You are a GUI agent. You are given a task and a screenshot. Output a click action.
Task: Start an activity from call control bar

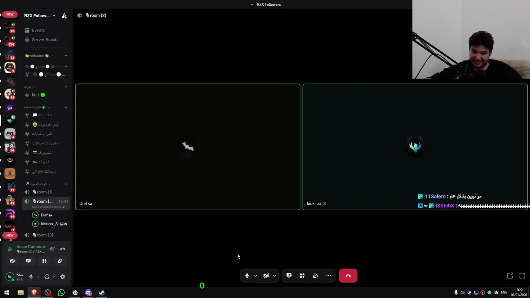tap(302, 276)
